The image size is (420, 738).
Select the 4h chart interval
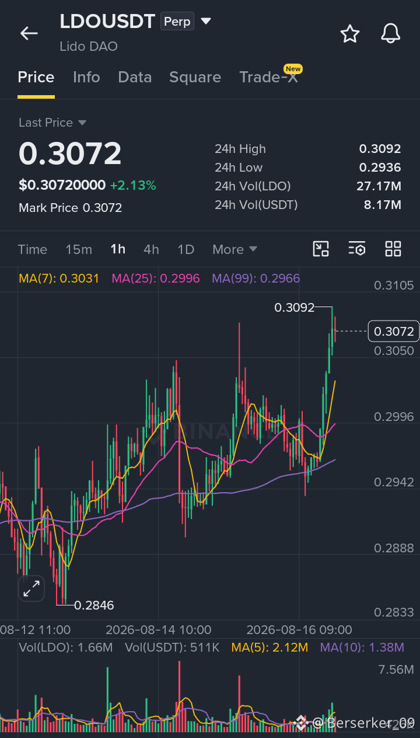[151, 249]
